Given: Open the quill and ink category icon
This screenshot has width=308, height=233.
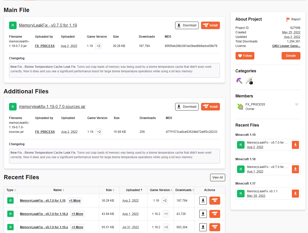Looking at the screenshot, I should tap(249, 81).
